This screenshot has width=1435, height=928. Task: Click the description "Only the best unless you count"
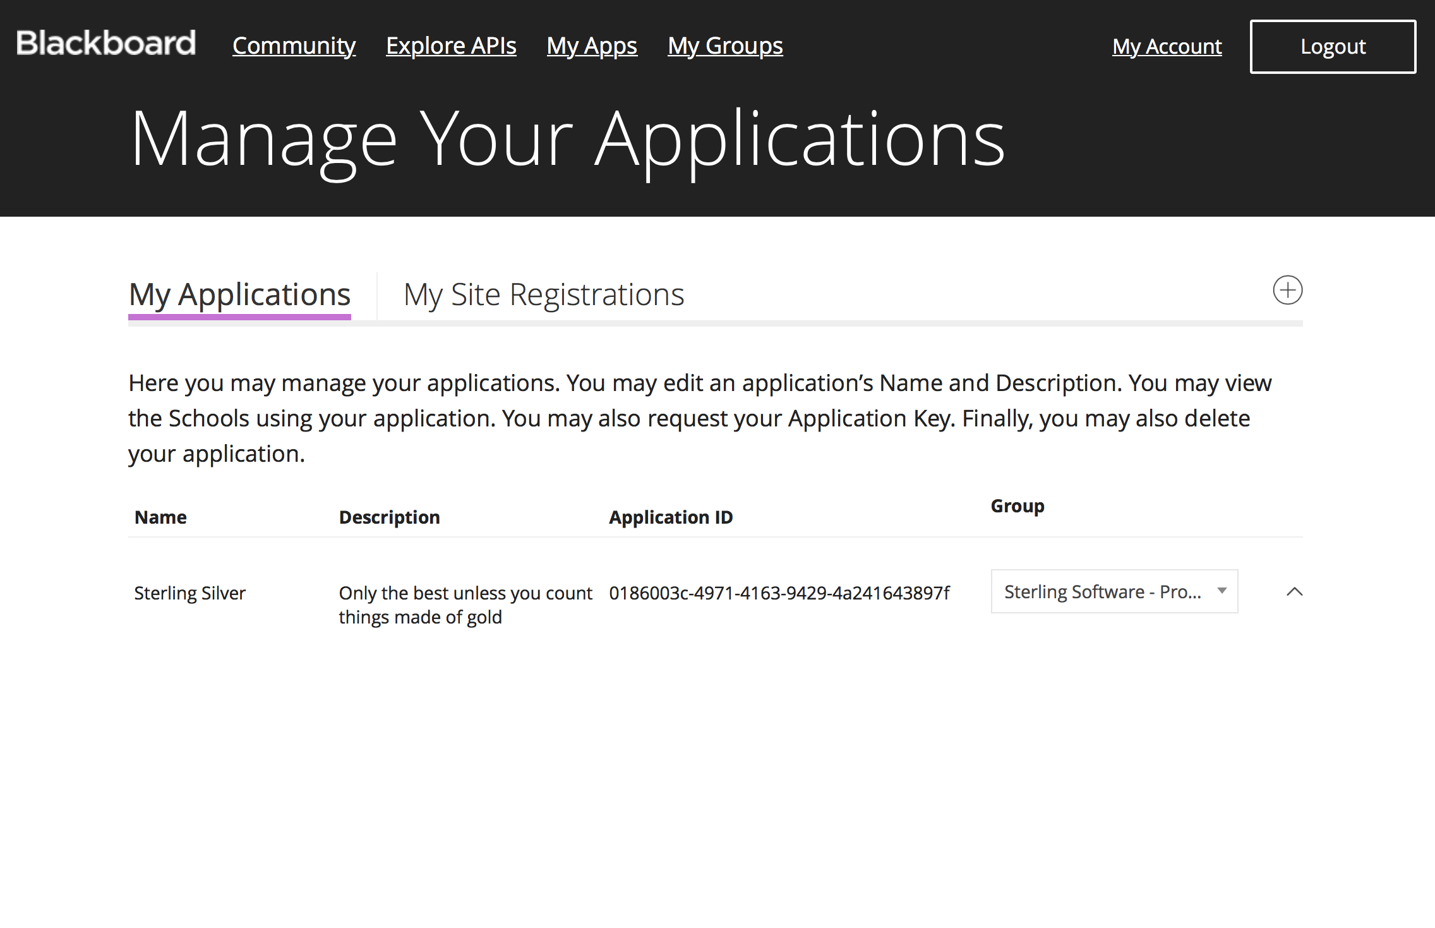click(x=465, y=593)
